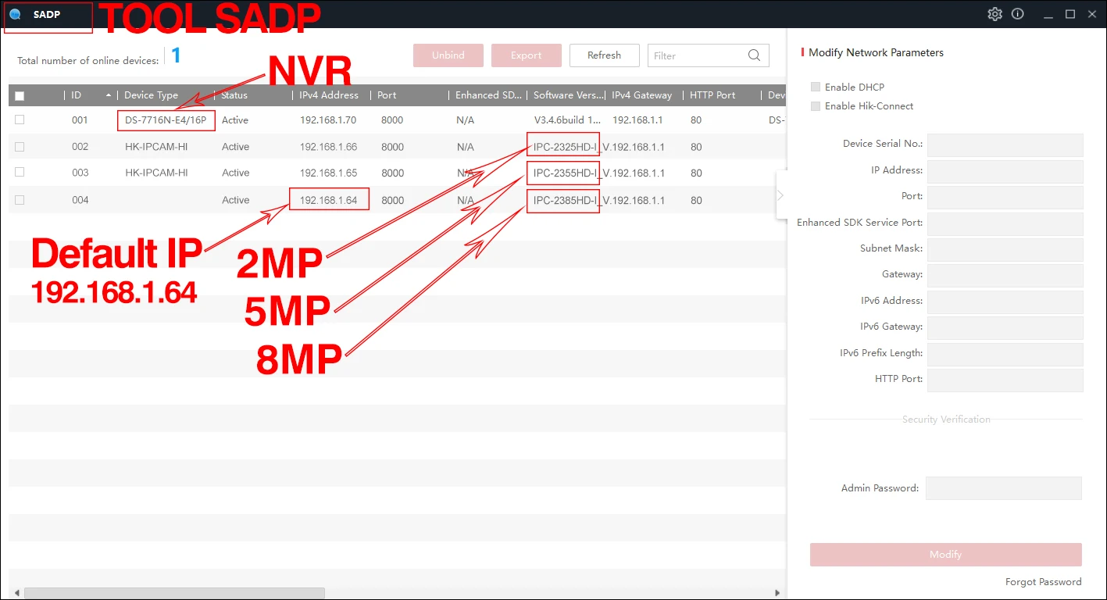Image resolution: width=1107 pixels, height=600 pixels.
Task: Check the box for device 001
Action: click(x=20, y=120)
